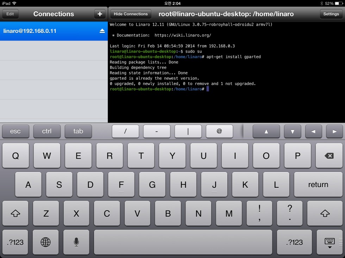Tap the backspace delete key

[329, 156]
